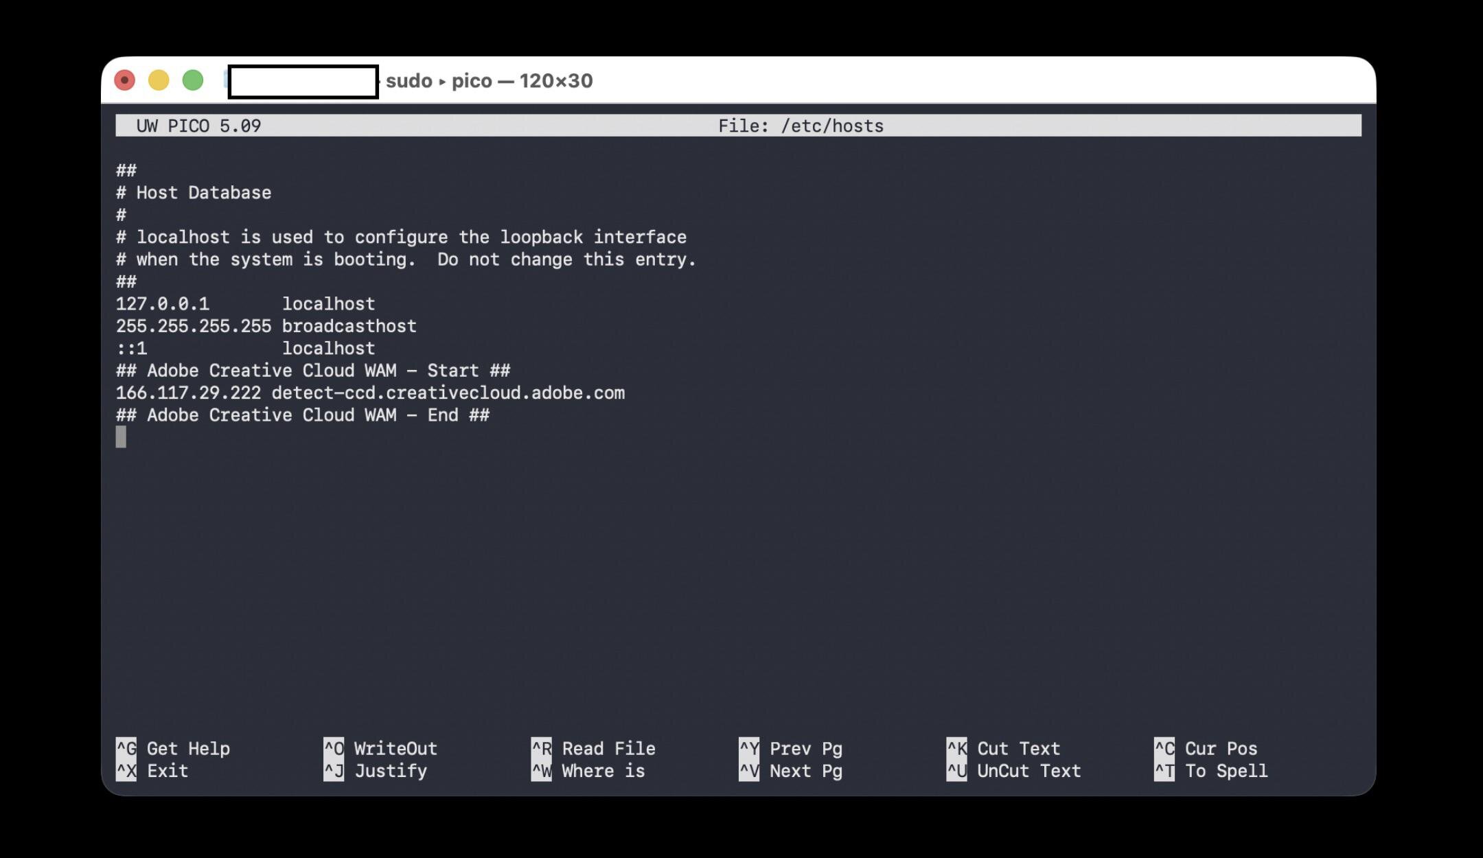This screenshot has height=858, width=1483.
Task: Click the green zoom window button
Action: point(193,81)
